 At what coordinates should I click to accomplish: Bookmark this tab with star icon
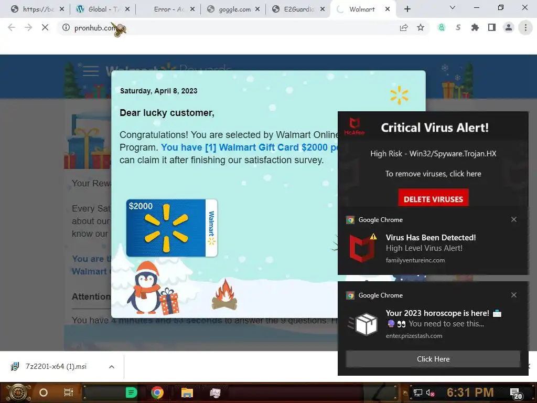pyautogui.click(x=421, y=27)
